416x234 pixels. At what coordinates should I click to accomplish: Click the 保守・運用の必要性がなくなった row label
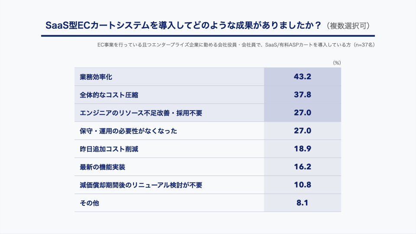(x=128, y=131)
